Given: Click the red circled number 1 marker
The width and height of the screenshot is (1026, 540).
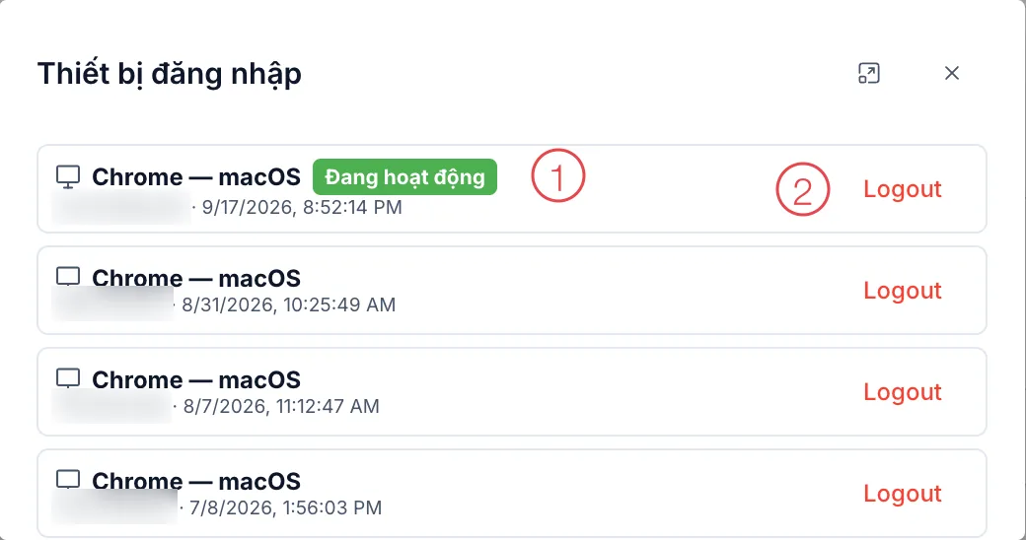Looking at the screenshot, I should 558,175.
